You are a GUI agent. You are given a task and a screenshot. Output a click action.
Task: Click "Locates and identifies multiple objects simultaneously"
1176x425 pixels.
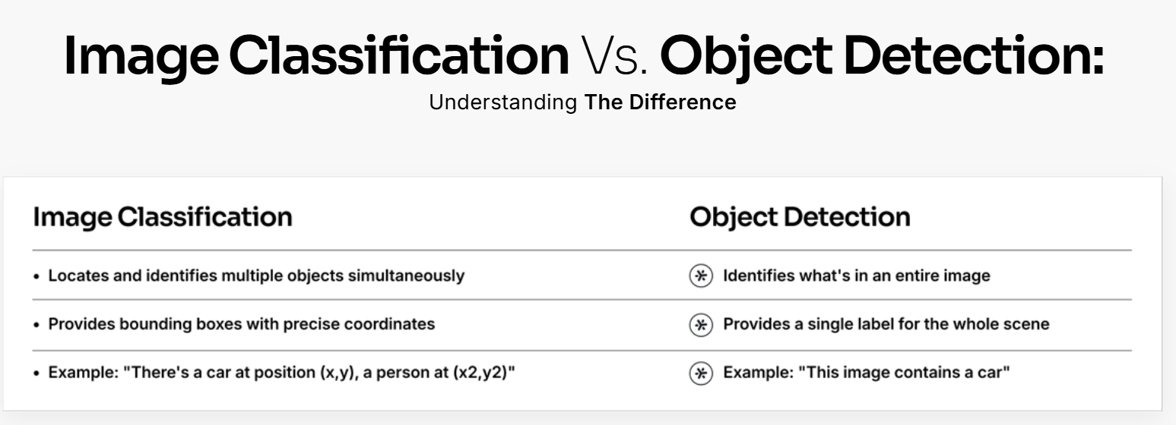[256, 275]
